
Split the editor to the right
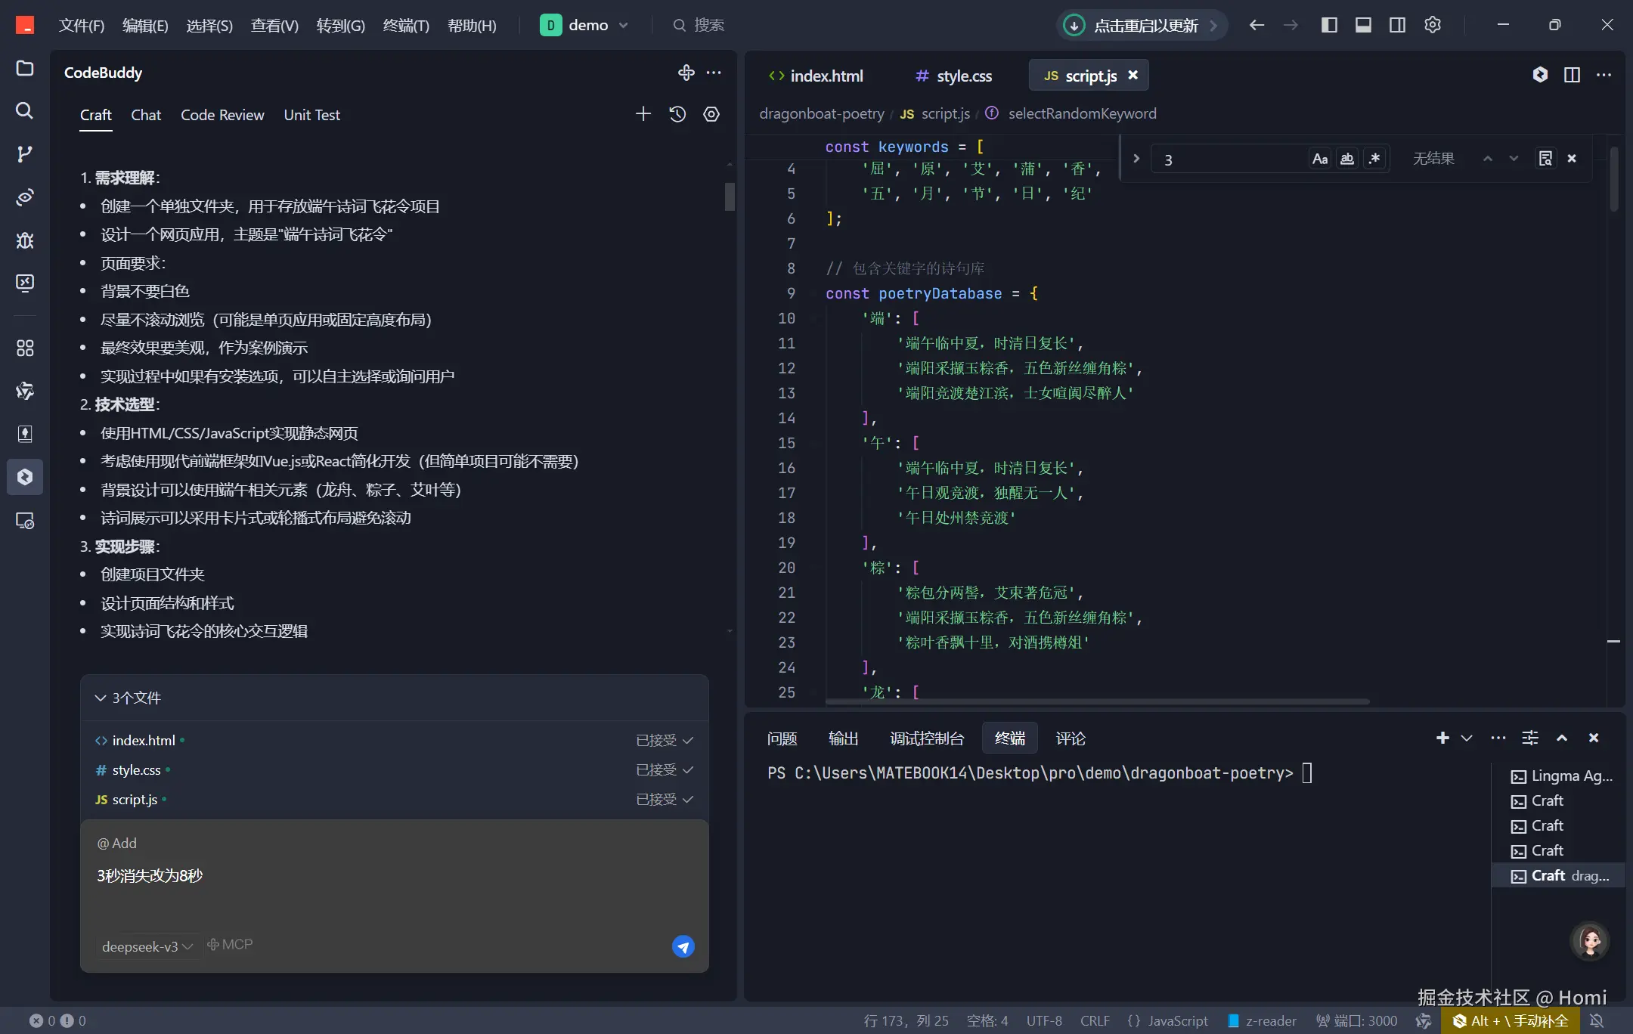coord(1572,75)
